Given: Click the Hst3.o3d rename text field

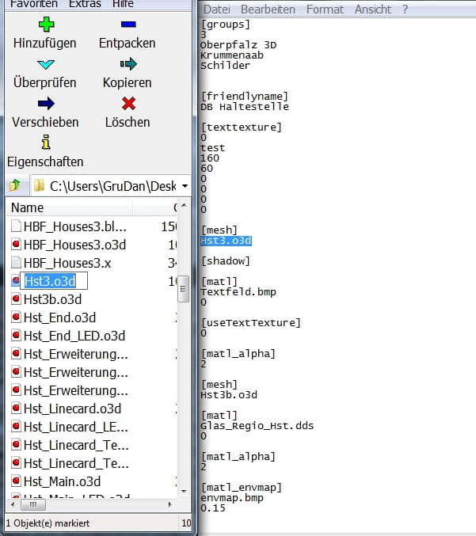Looking at the screenshot, I should (54, 281).
